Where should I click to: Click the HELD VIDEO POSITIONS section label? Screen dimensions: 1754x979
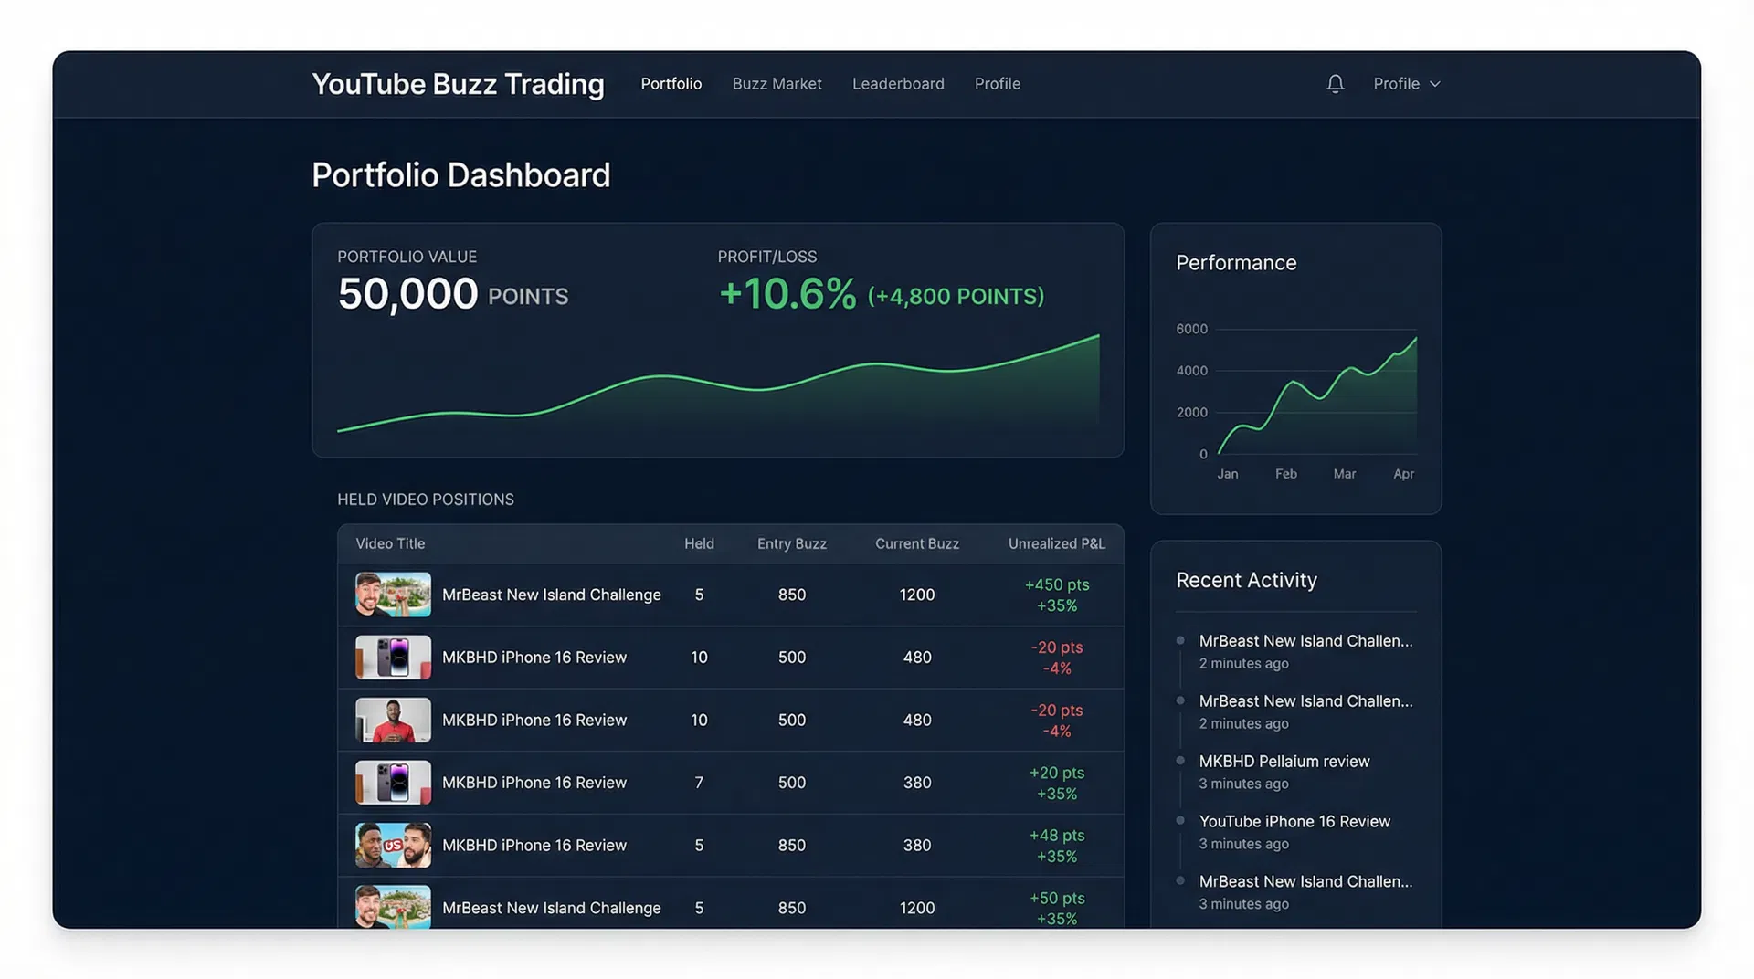coord(426,500)
